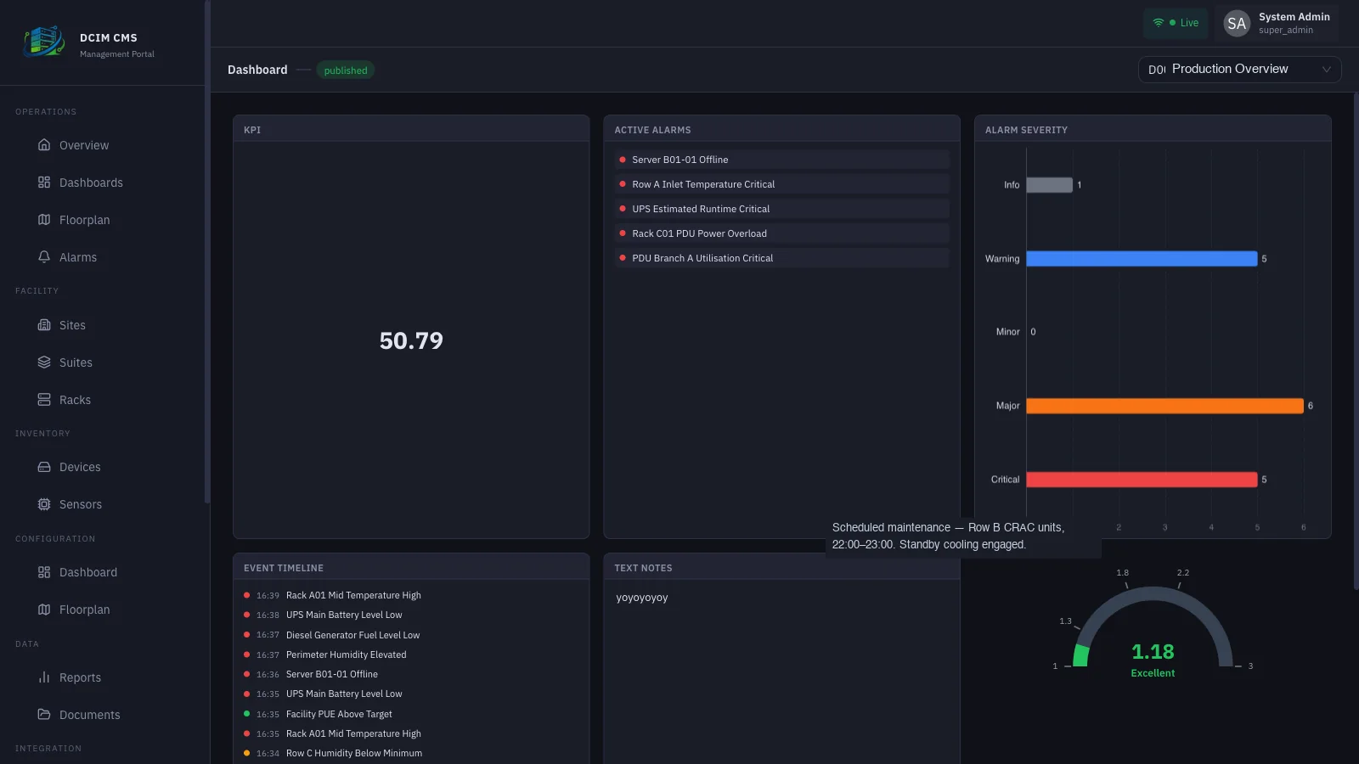This screenshot has width=1359, height=764.
Task: Click the Sites building icon
Action: pos(44,325)
